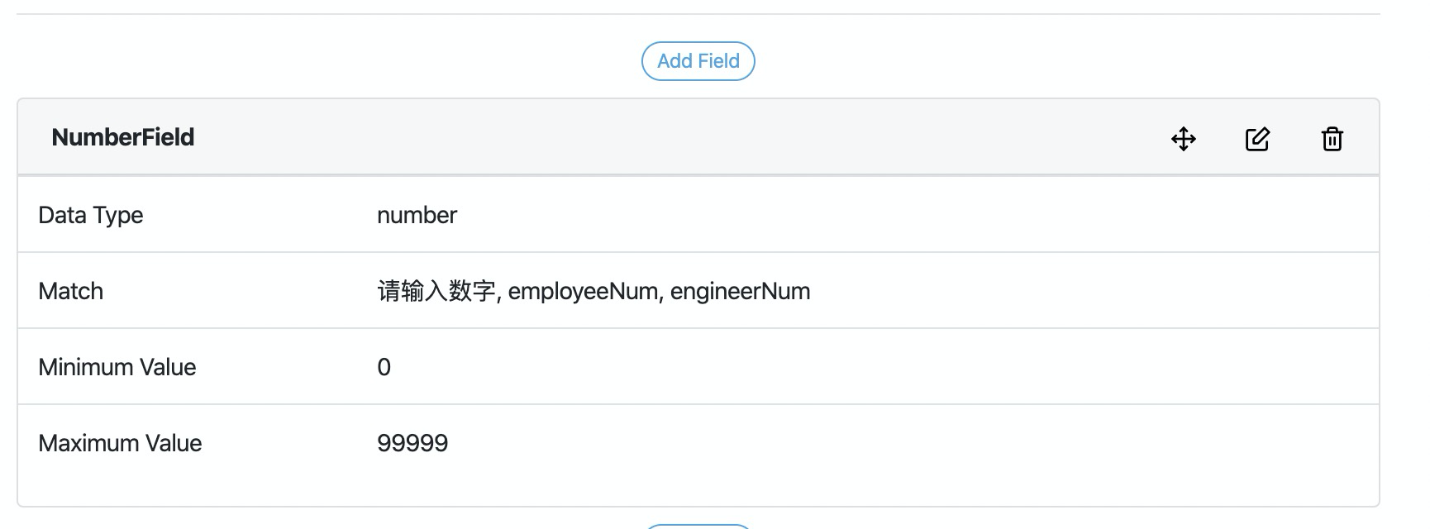The image size is (1430, 529).
Task: Open the NumberField edit pencil icon
Action: (x=1256, y=139)
